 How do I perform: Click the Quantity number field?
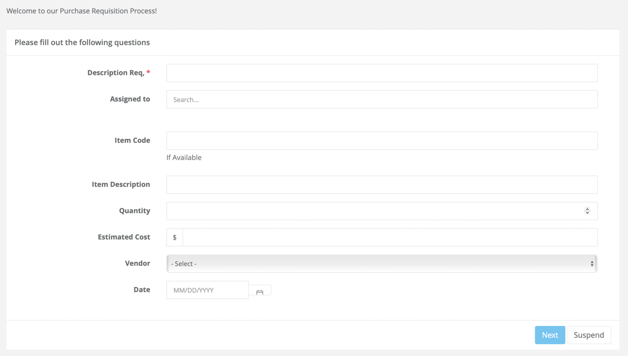(x=368, y=211)
